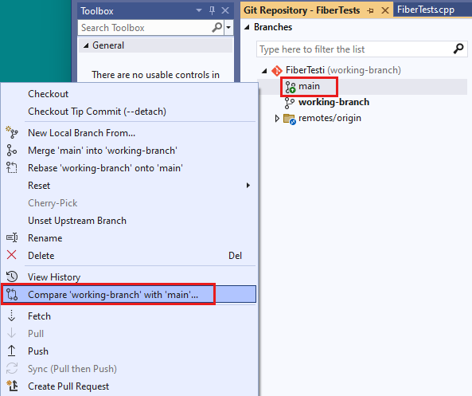This screenshot has height=396, width=472.
Task: Click the 'no usable controls' message text
Action: [x=156, y=75]
